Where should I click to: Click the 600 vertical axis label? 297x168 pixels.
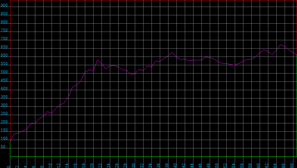click(x=4, y=55)
